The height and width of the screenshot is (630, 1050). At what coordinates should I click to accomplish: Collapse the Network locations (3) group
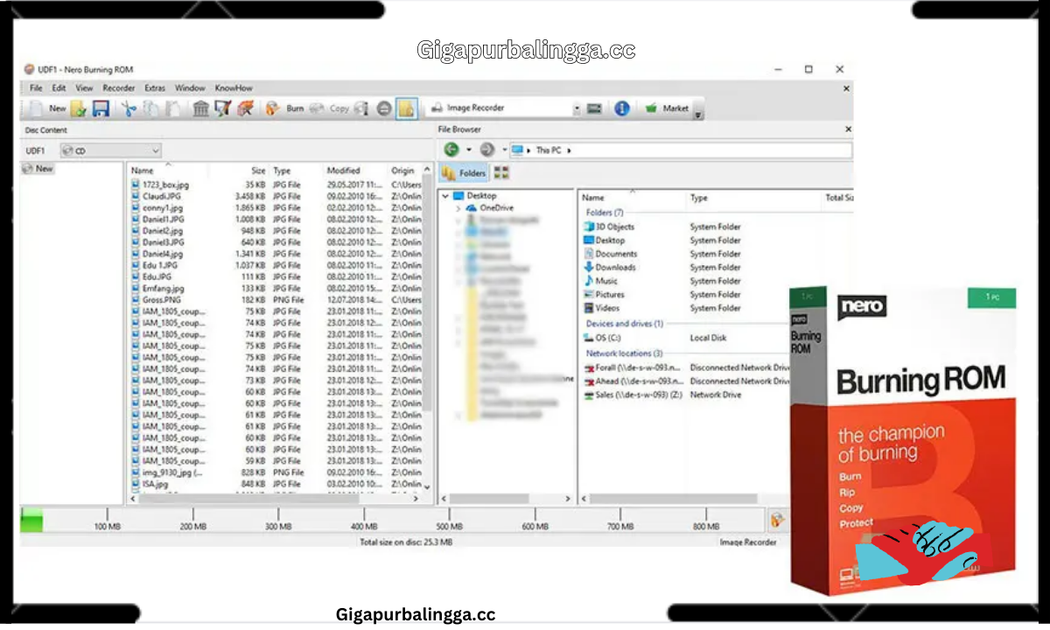624,353
